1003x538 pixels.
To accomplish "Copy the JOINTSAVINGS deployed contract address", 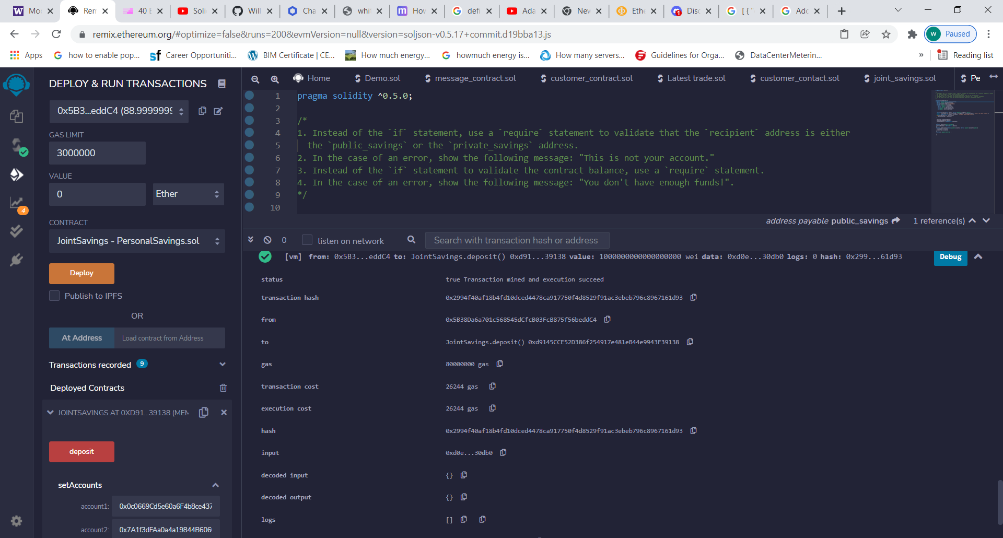I will coord(204,412).
